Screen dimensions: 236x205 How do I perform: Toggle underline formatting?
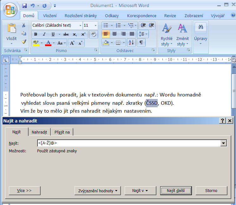point(53,34)
